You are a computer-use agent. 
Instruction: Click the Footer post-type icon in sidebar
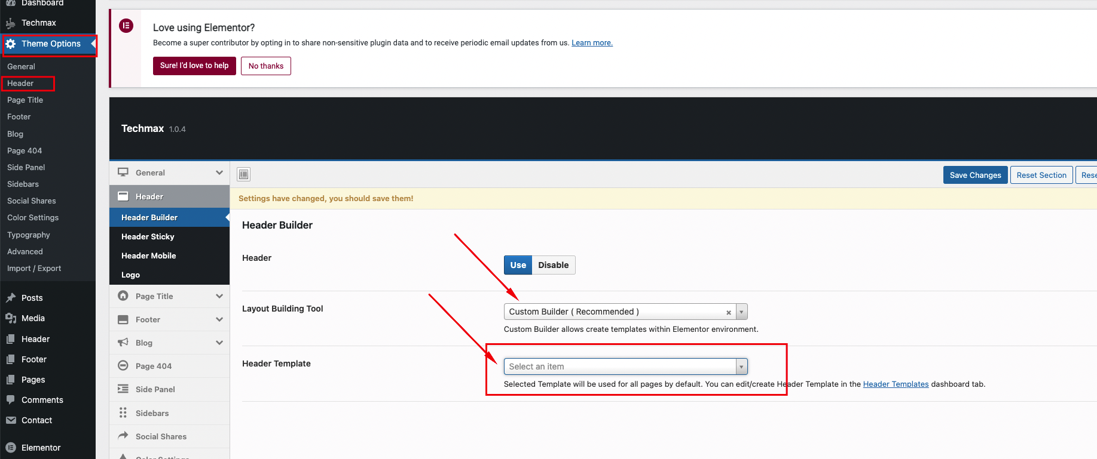[11, 359]
